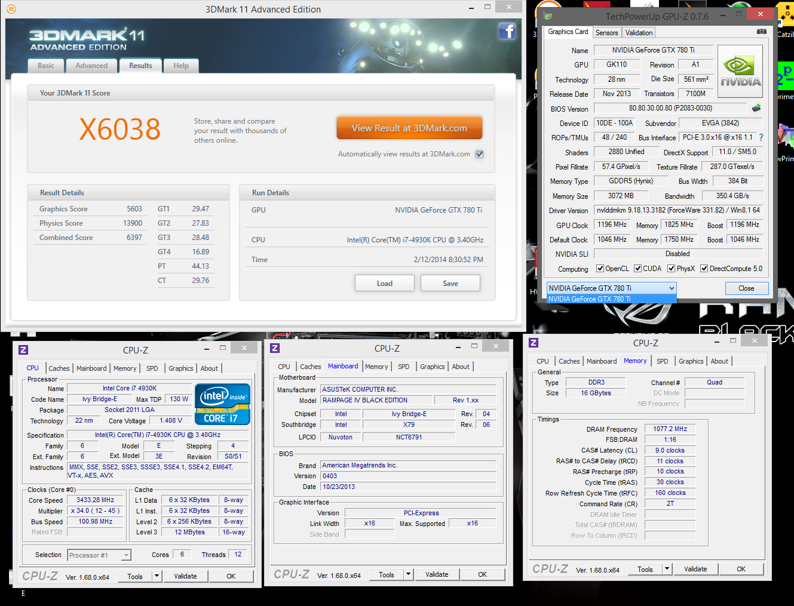
Task: Open the Graphics tab in the CPU-Z Memory window
Action: click(x=691, y=361)
